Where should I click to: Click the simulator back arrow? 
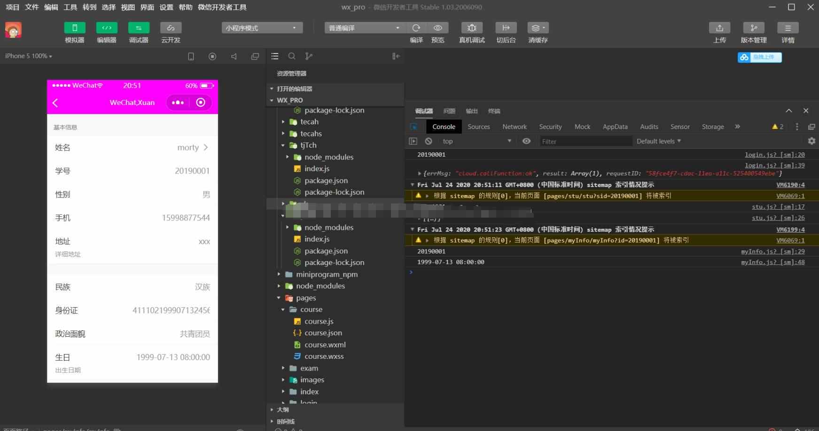pos(55,103)
